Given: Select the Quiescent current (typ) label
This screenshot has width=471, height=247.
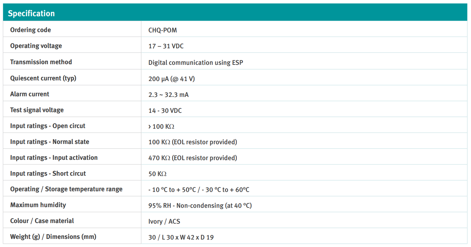Looking at the screenshot, I should click(43, 78).
